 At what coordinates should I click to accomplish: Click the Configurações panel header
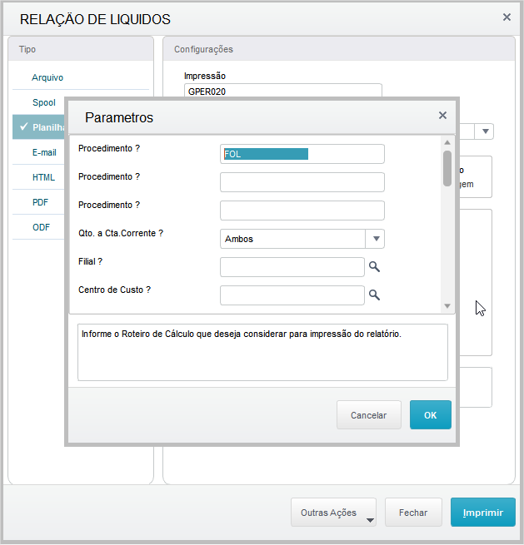[x=339, y=48]
